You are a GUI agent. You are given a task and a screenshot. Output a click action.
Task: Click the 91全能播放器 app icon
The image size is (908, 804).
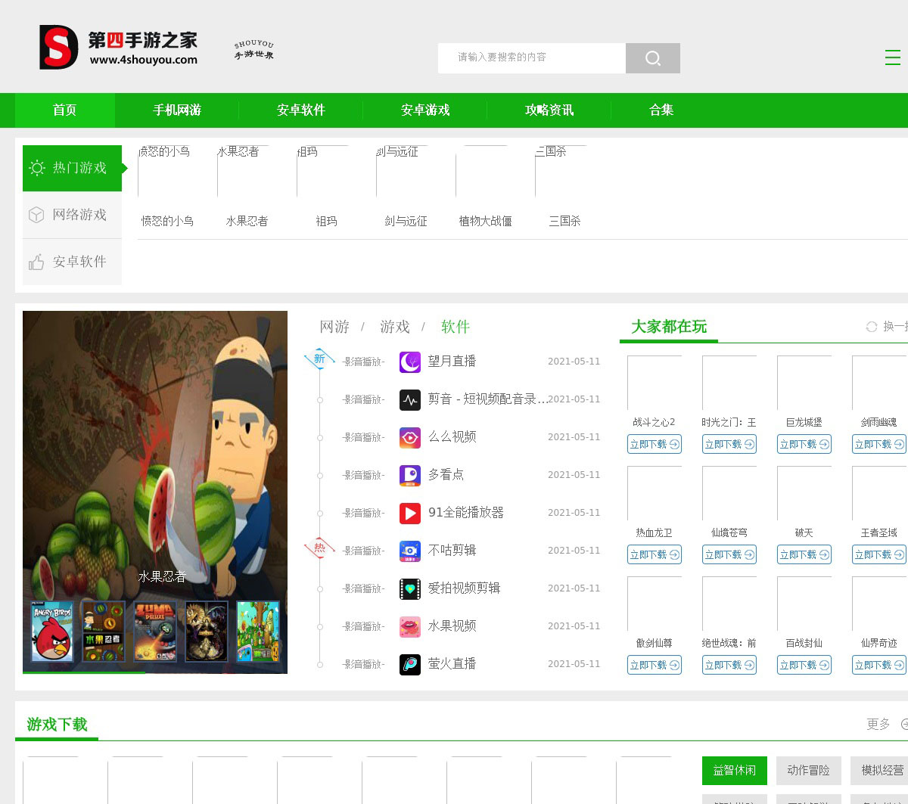pyautogui.click(x=410, y=513)
